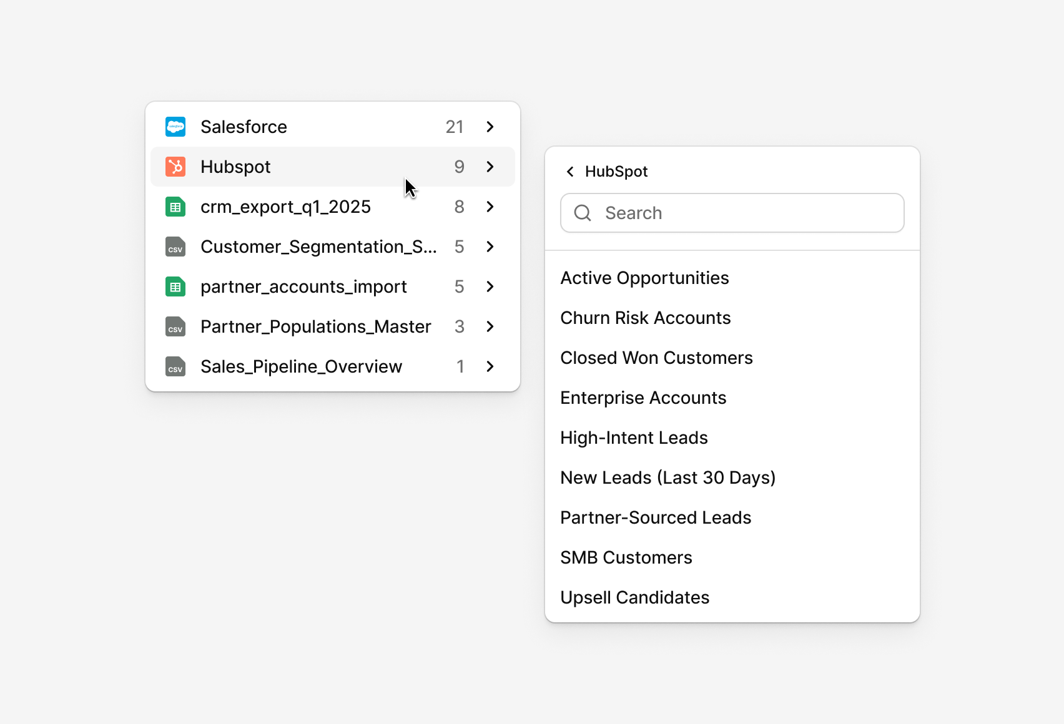Screen dimensions: 1064x724
Task: Open the Customer_Segmentation_S... entry
Action: (x=333, y=247)
